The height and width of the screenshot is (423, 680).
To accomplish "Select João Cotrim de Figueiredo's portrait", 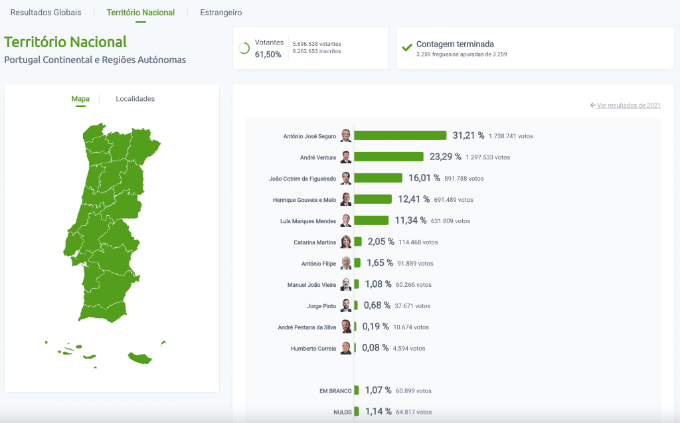I will [346, 178].
